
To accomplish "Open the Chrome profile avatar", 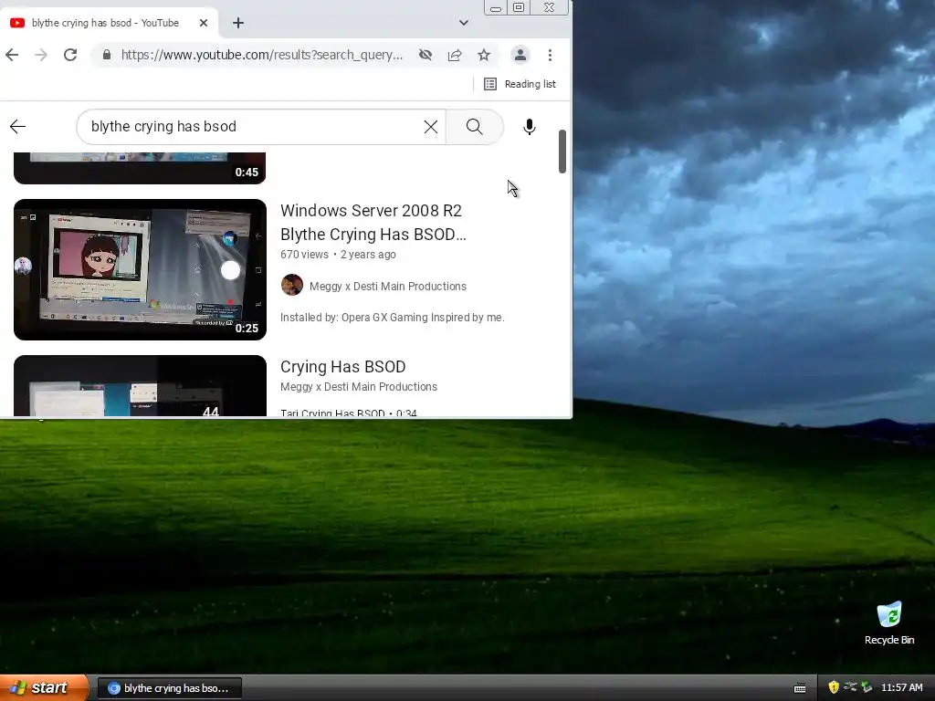I will (520, 56).
